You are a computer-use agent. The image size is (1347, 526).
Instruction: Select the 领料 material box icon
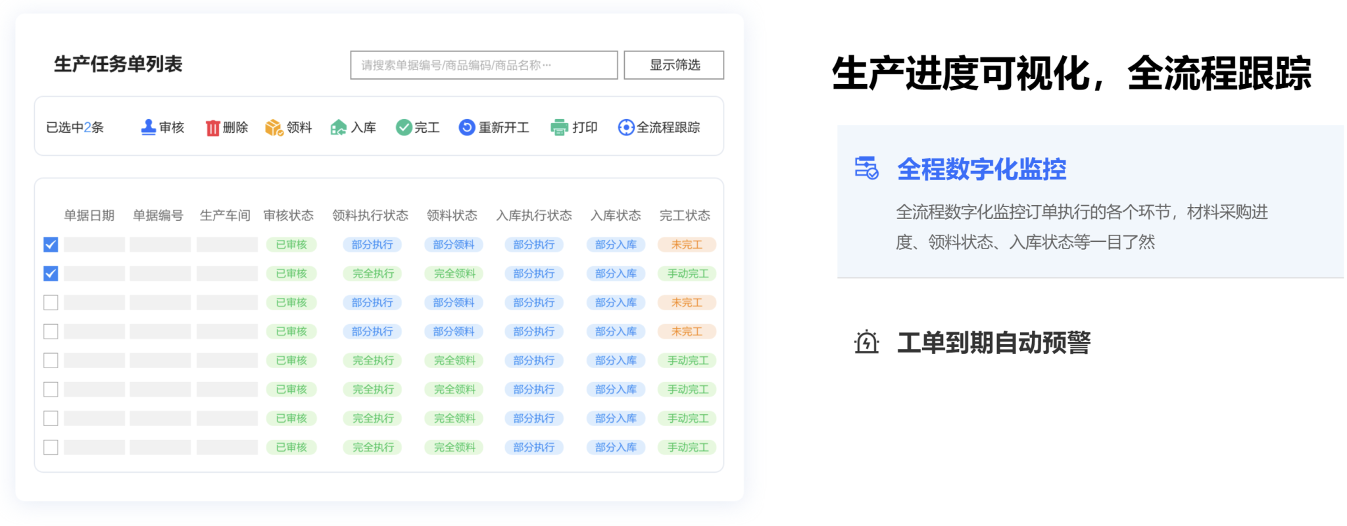[274, 128]
